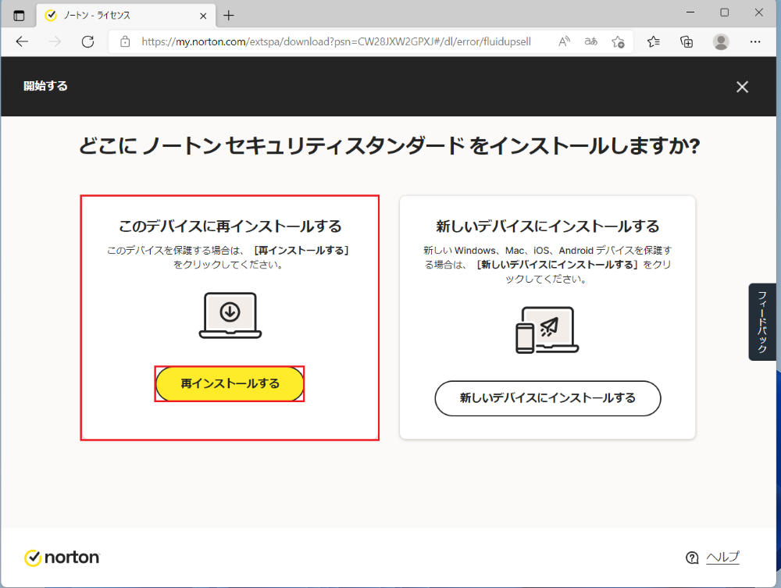
Task: Close the 開始する dialog with X icon
Action: 742,87
